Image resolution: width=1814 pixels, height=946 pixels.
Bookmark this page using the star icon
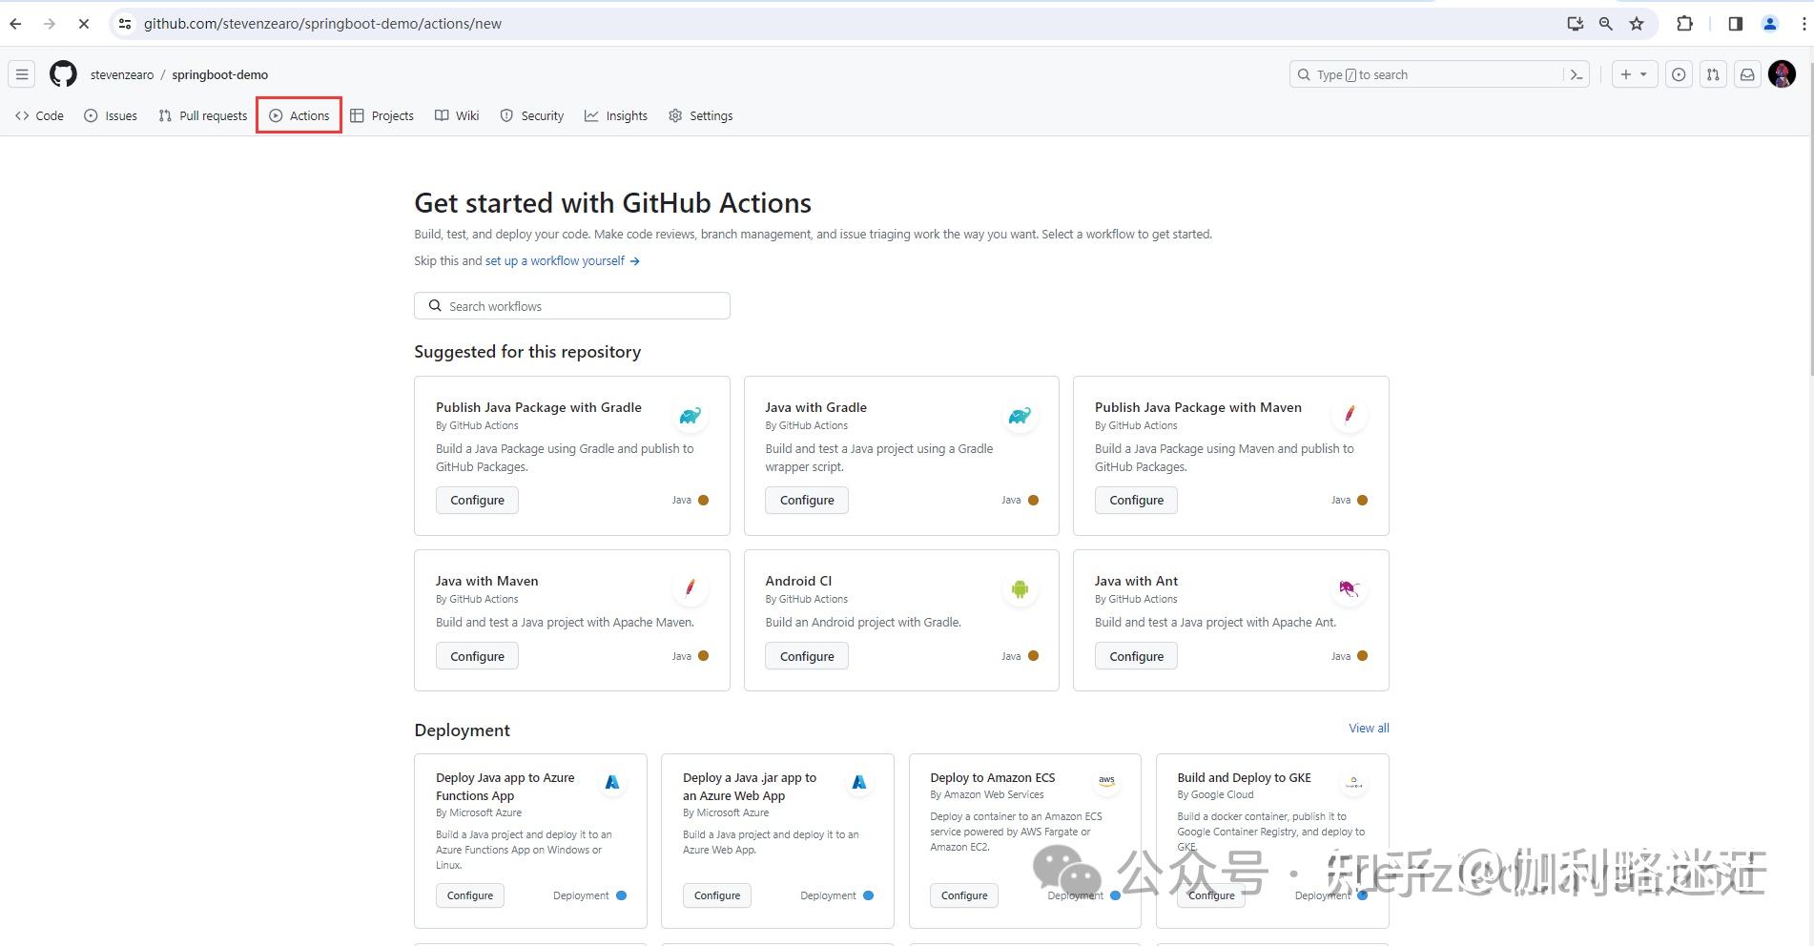pos(1636,23)
